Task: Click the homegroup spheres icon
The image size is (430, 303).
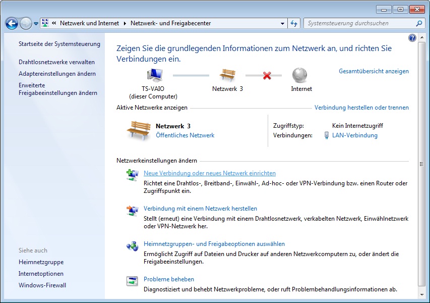Action: 132,246
